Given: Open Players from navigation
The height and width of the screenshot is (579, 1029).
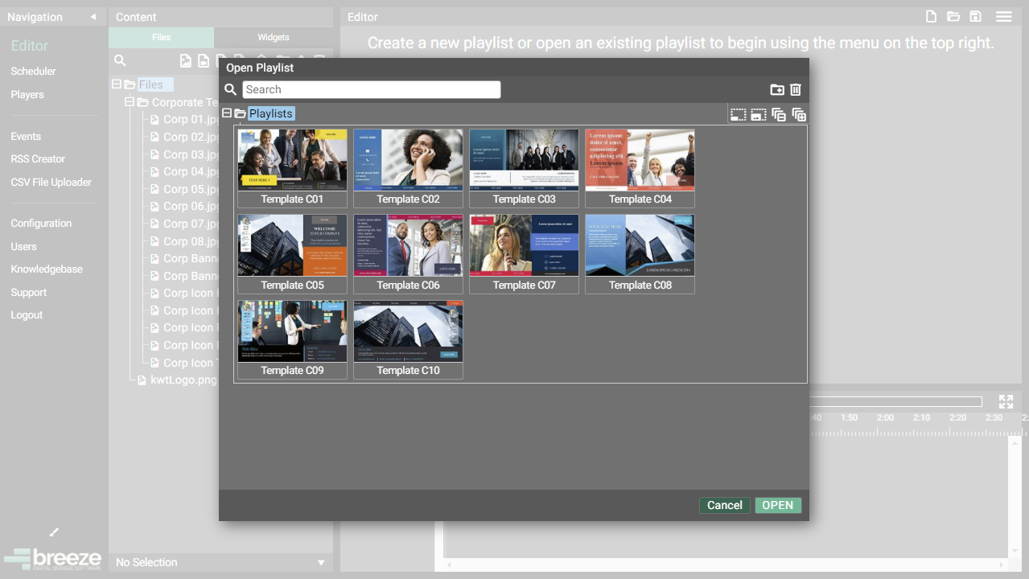Looking at the screenshot, I should [27, 95].
